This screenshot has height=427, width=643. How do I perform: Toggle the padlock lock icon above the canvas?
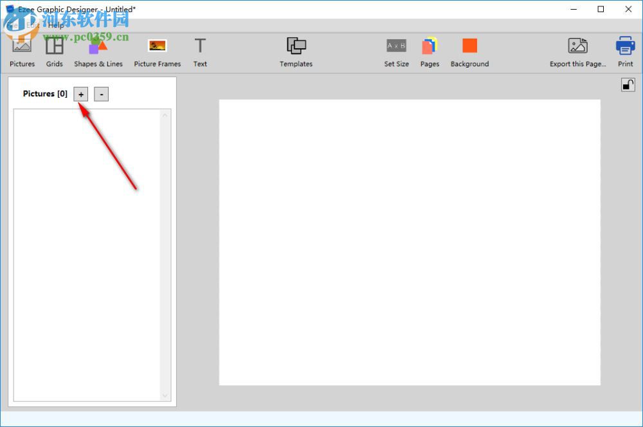(x=628, y=84)
